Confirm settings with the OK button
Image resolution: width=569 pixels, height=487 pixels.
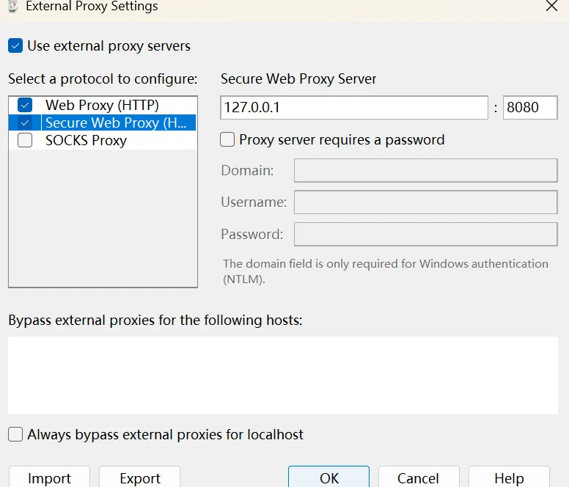[x=328, y=477]
